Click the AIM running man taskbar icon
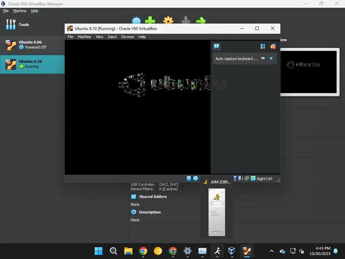This screenshot has width=345, height=259. tap(217, 251)
